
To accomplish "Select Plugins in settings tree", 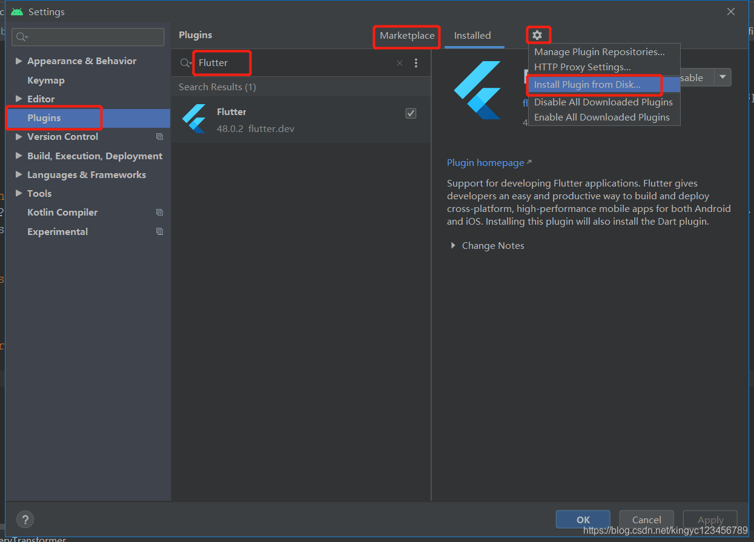I will [88, 118].
